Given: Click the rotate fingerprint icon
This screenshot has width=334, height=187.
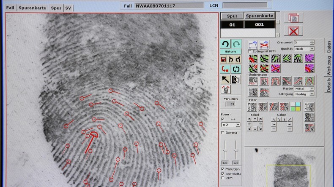Looking at the screenshot, I should tap(226, 90).
